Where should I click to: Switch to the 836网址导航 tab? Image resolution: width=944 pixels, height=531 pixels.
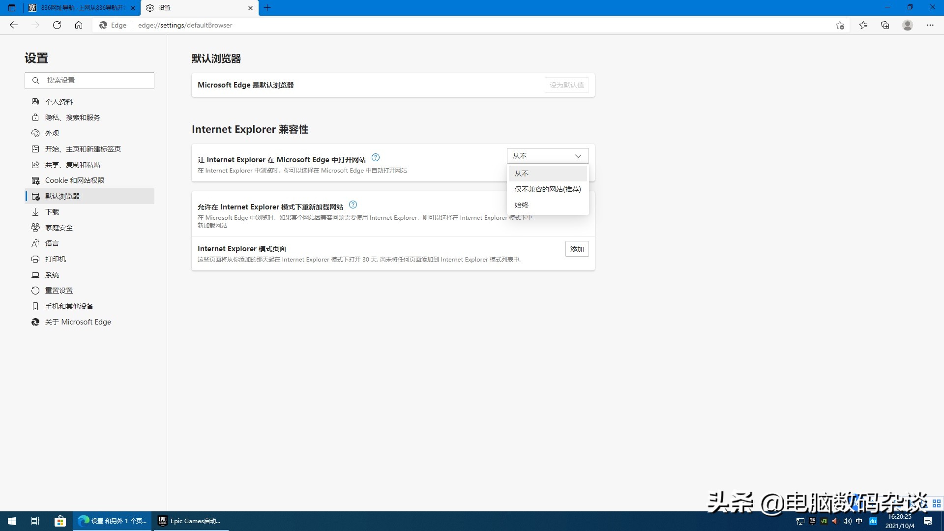[x=79, y=8]
